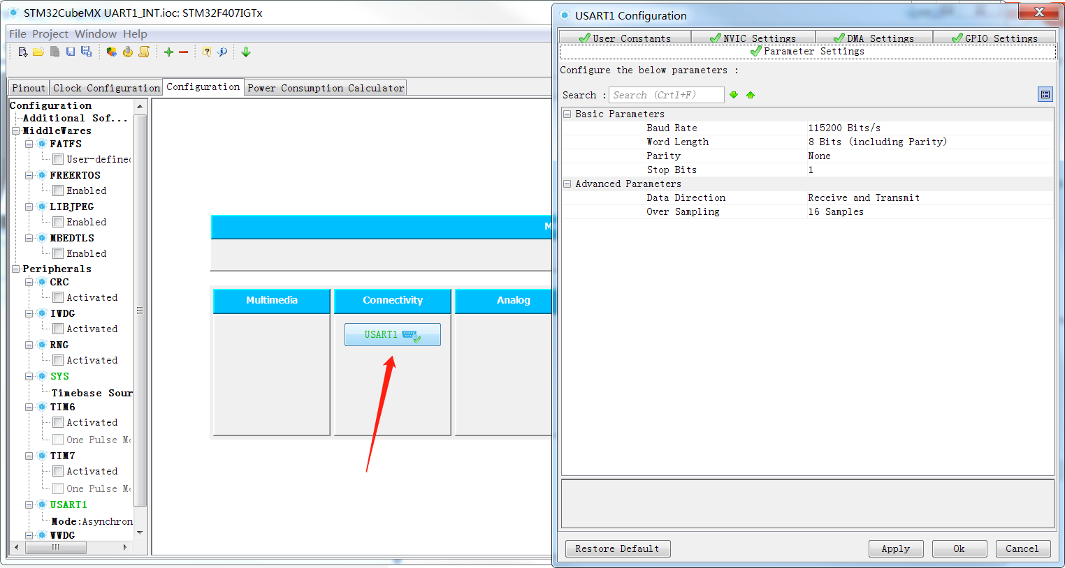The width and height of the screenshot is (1065, 568).
Task: Click the tree panel vertical scrollbar
Action: [x=140, y=311]
